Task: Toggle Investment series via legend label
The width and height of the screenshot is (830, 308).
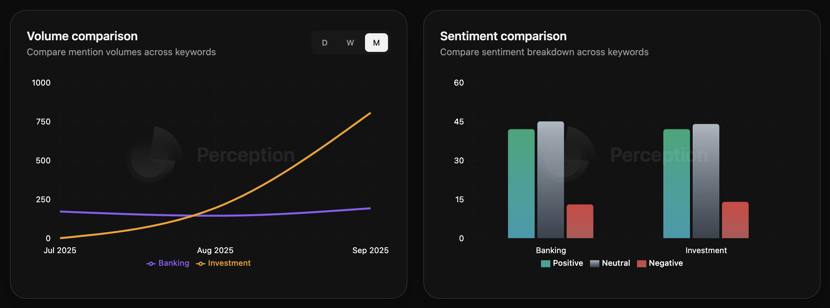Action: click(x=229, y=263)
